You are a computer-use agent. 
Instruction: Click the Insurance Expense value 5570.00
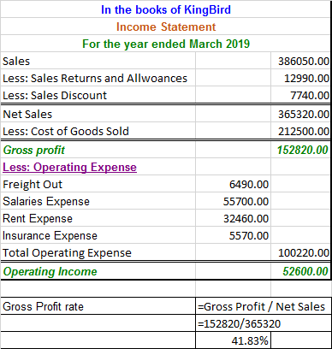click(x=233, y=235)
